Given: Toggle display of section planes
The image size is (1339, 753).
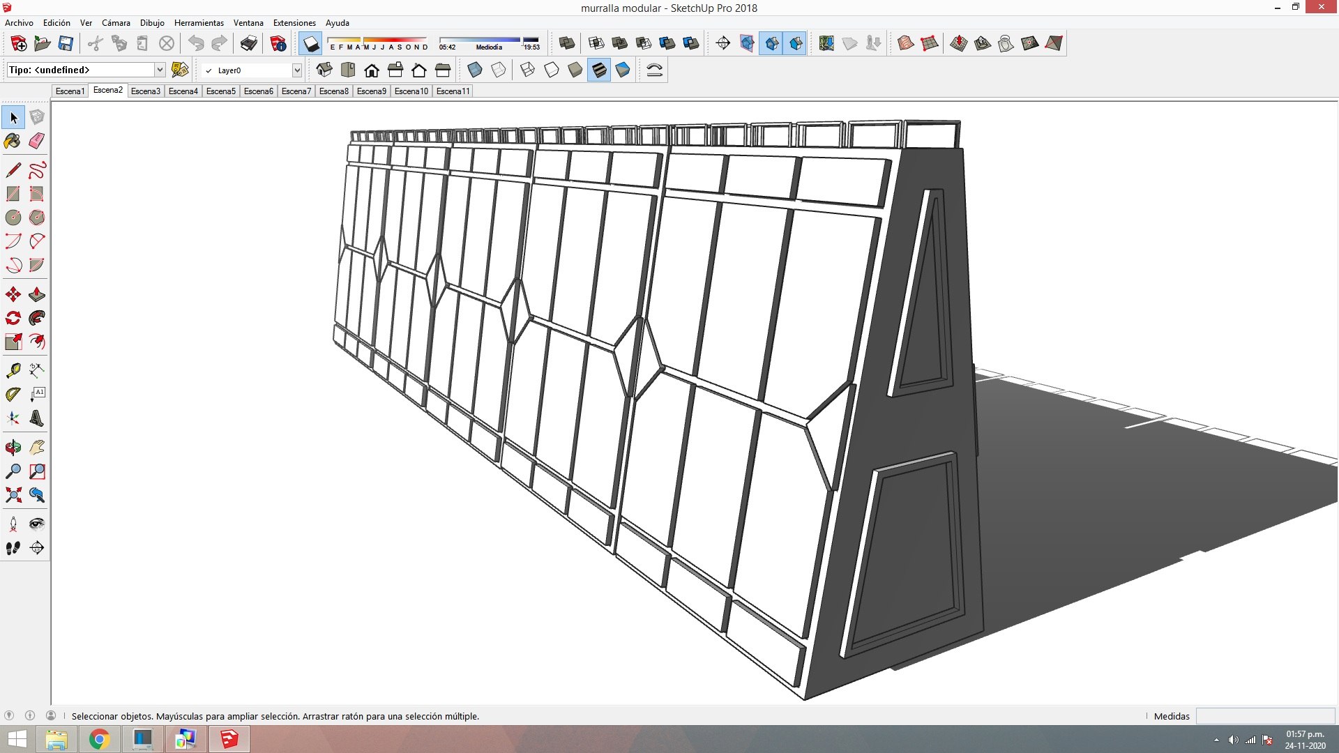Looking at the screenshot, I should coord(747,43).
